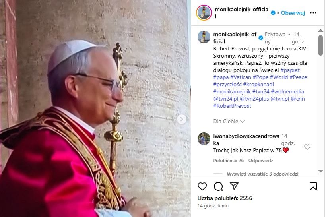Click the verified badge beside the header username

[273, 13]
